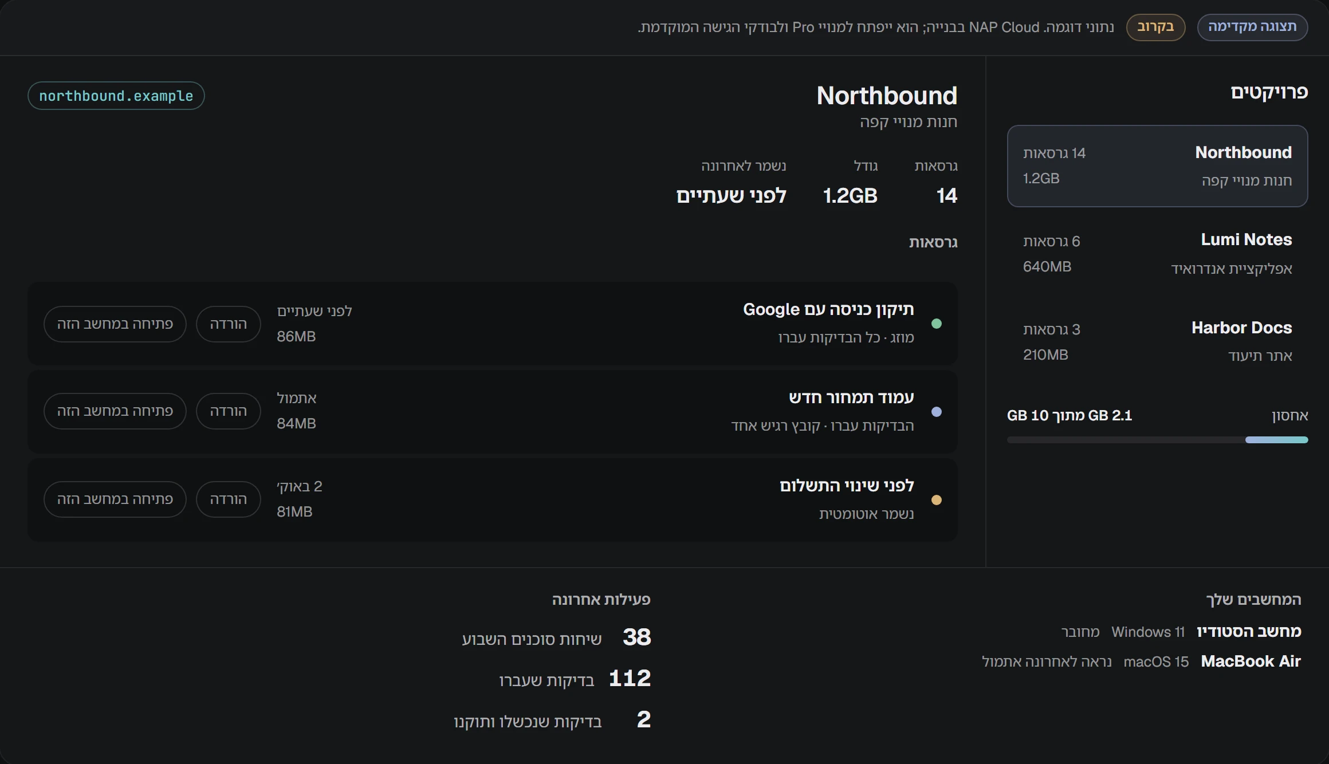The image size is (1329, 764).
Task: Click the בקרוב badge
Action: pos(1155,27)
